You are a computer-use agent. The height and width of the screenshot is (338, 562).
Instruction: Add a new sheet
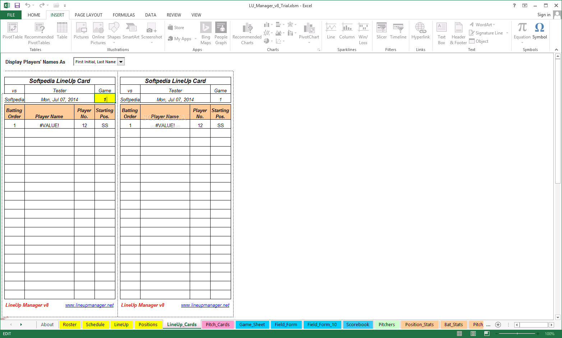click(498, 325)
